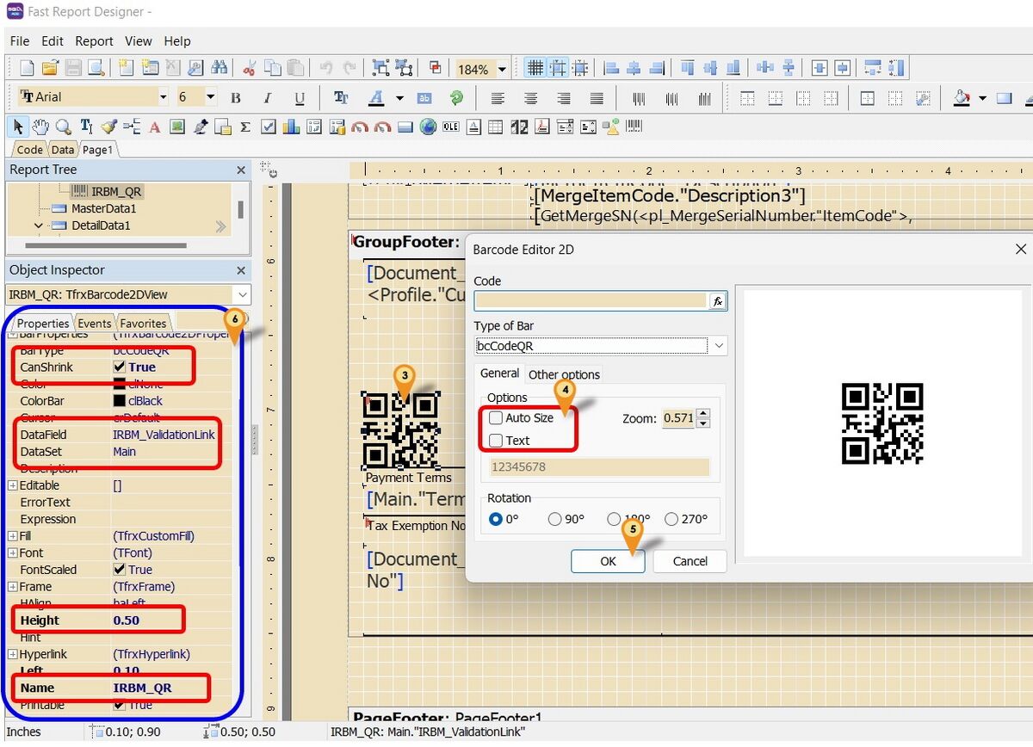Insert a Chart object

(x=289, y=127)
